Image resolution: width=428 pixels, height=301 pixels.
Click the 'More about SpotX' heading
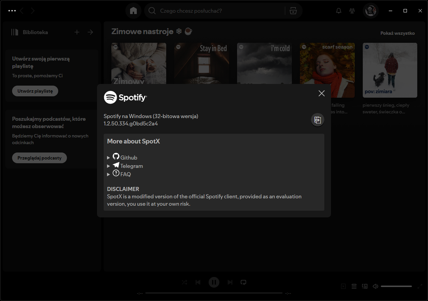tap(134, 141)
